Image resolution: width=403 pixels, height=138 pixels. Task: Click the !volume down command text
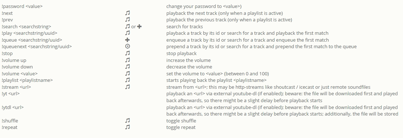(x=17, y=67)
